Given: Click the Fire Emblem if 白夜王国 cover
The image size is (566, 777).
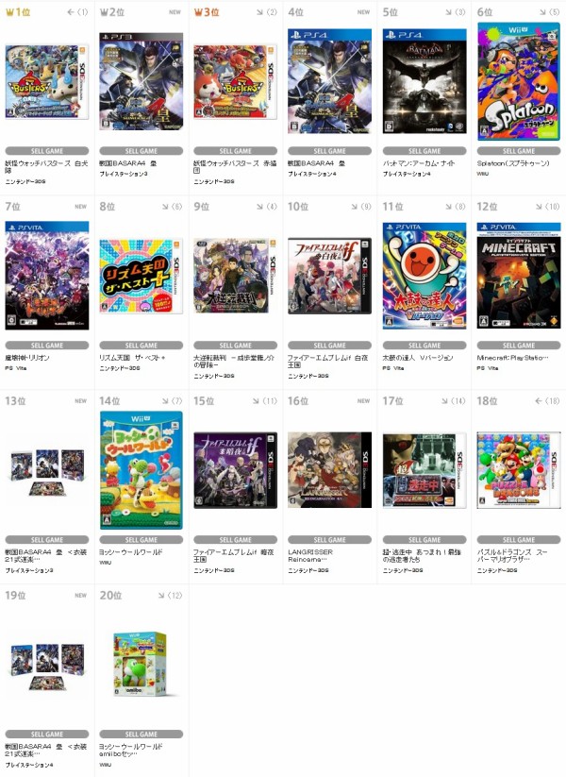Looking at the screenshot, I should [x=330, y=276].
